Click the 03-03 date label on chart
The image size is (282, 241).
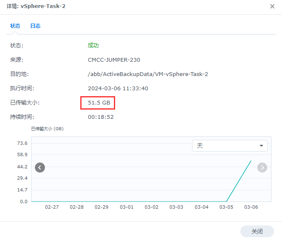click(176, 207)
